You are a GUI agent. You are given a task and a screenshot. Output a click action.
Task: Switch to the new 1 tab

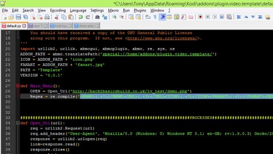(38, 26)
